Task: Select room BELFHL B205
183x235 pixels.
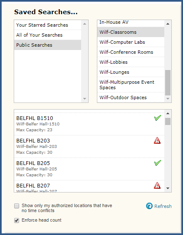Action: (x=89, y=169)
